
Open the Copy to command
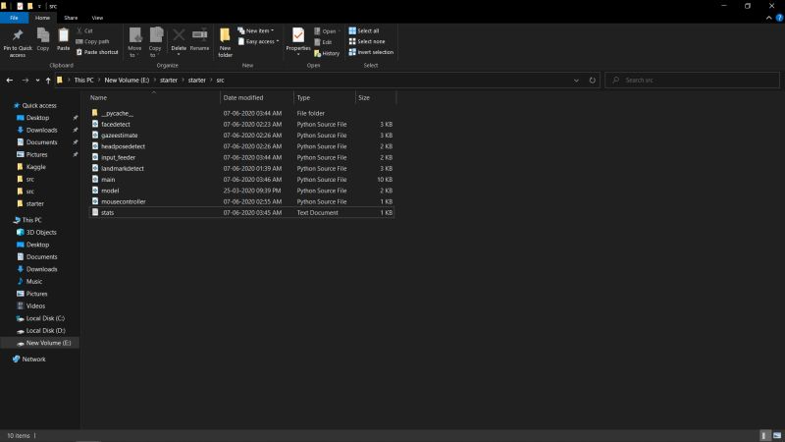155,42
